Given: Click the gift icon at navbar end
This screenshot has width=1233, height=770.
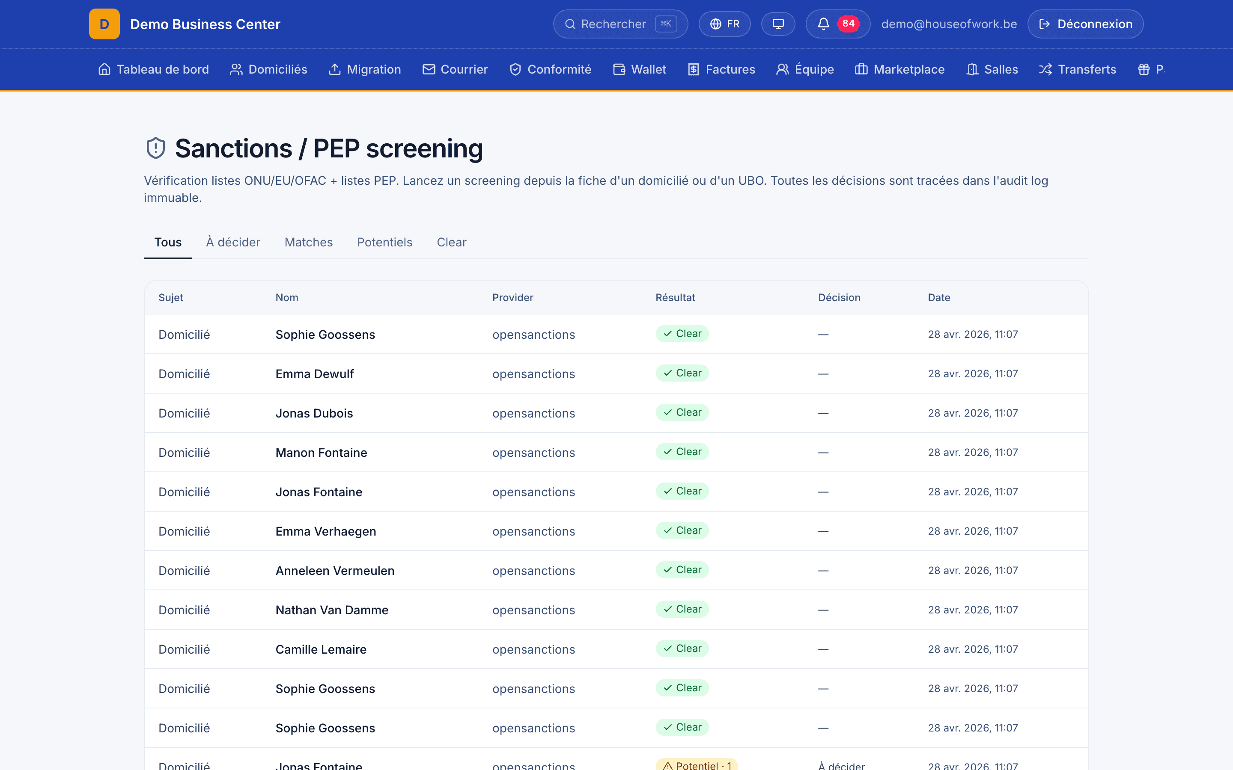Looking at the screenshot, I should tap(1144, 69).
